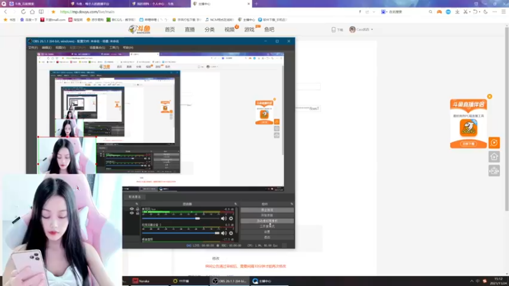Mute the second mixer track speaker icon
Screen dimensions: 509x286
click(223, 233)
